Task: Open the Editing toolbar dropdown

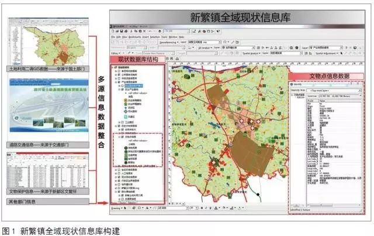Action: click(x=115, y=52)
